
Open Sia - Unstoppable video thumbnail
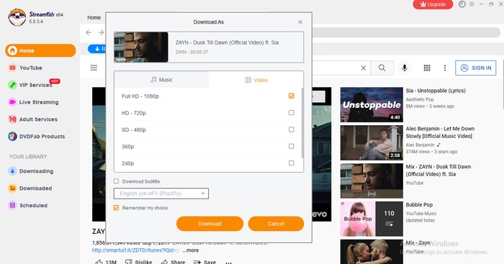pyautogui.click(x=372, y=105)
